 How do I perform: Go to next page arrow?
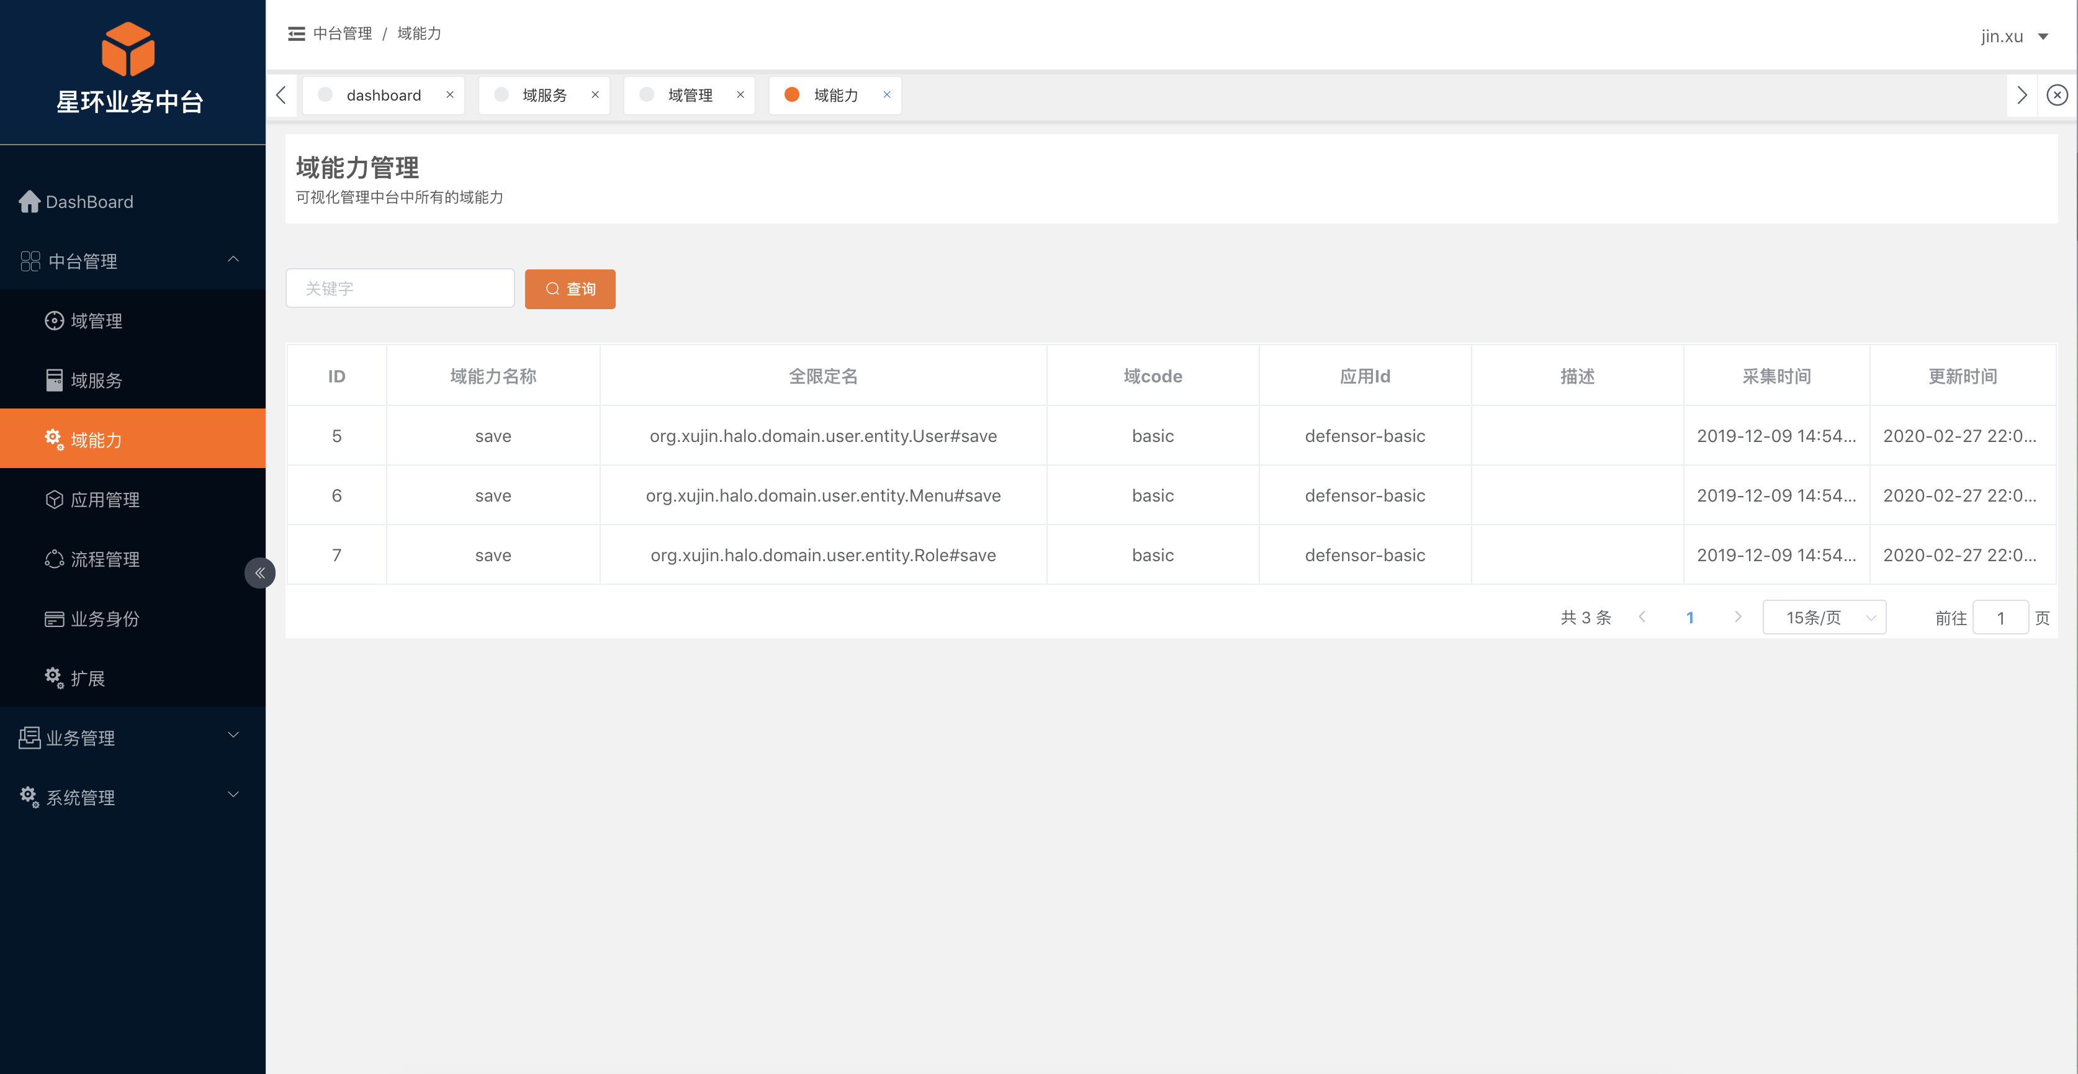(1738, 617)
